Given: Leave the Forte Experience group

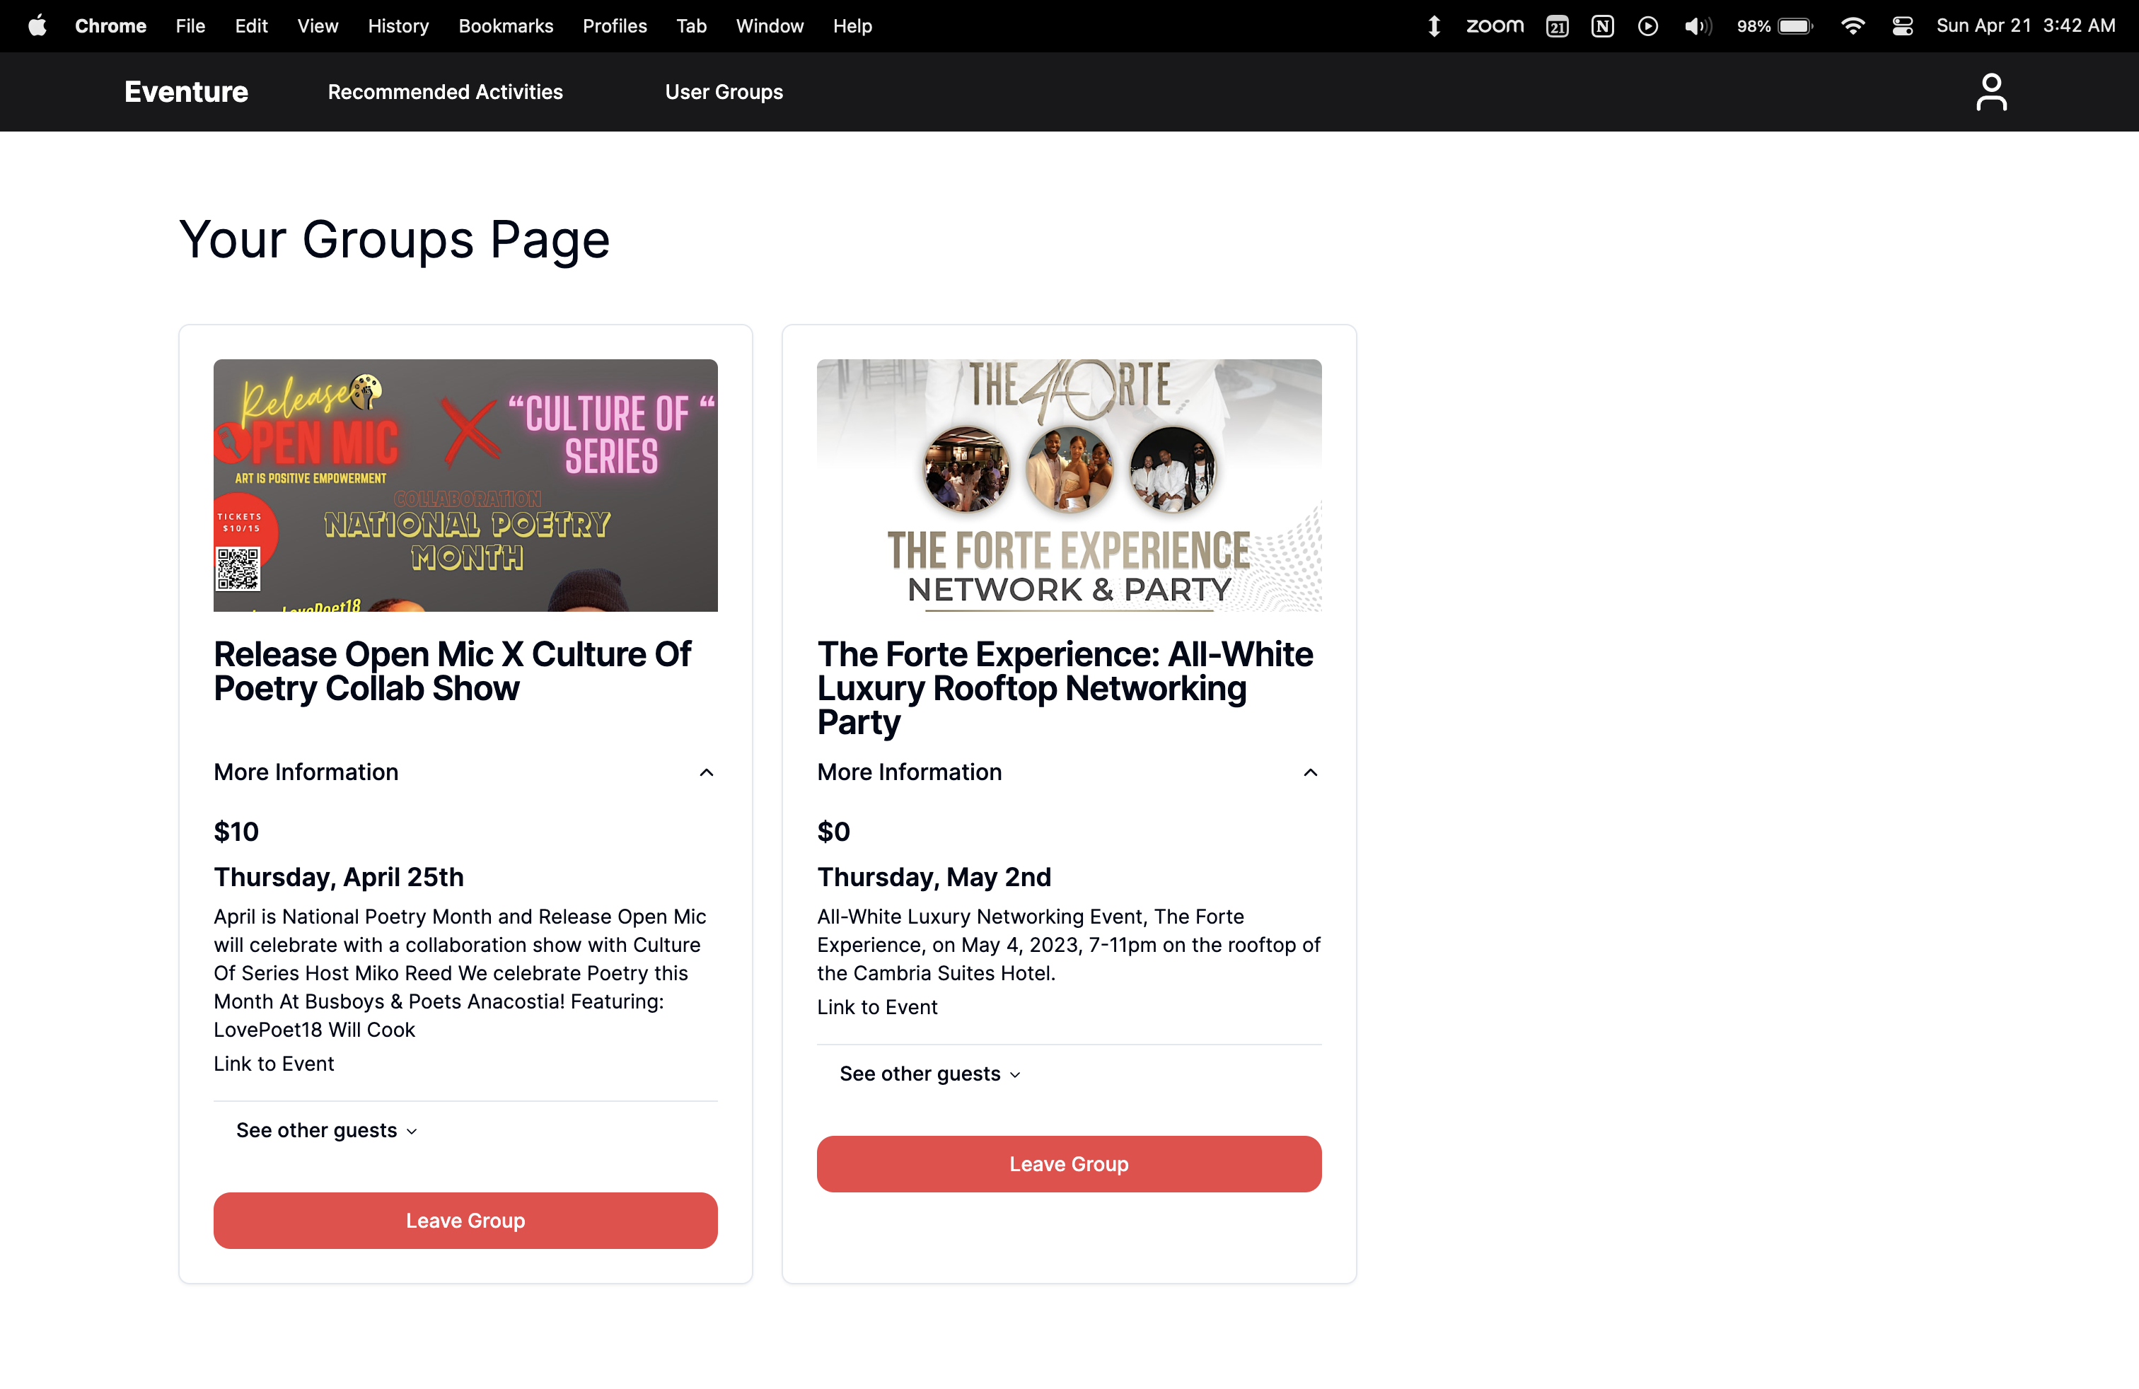Looking at the screenshot, I should click(1069, 1163).
